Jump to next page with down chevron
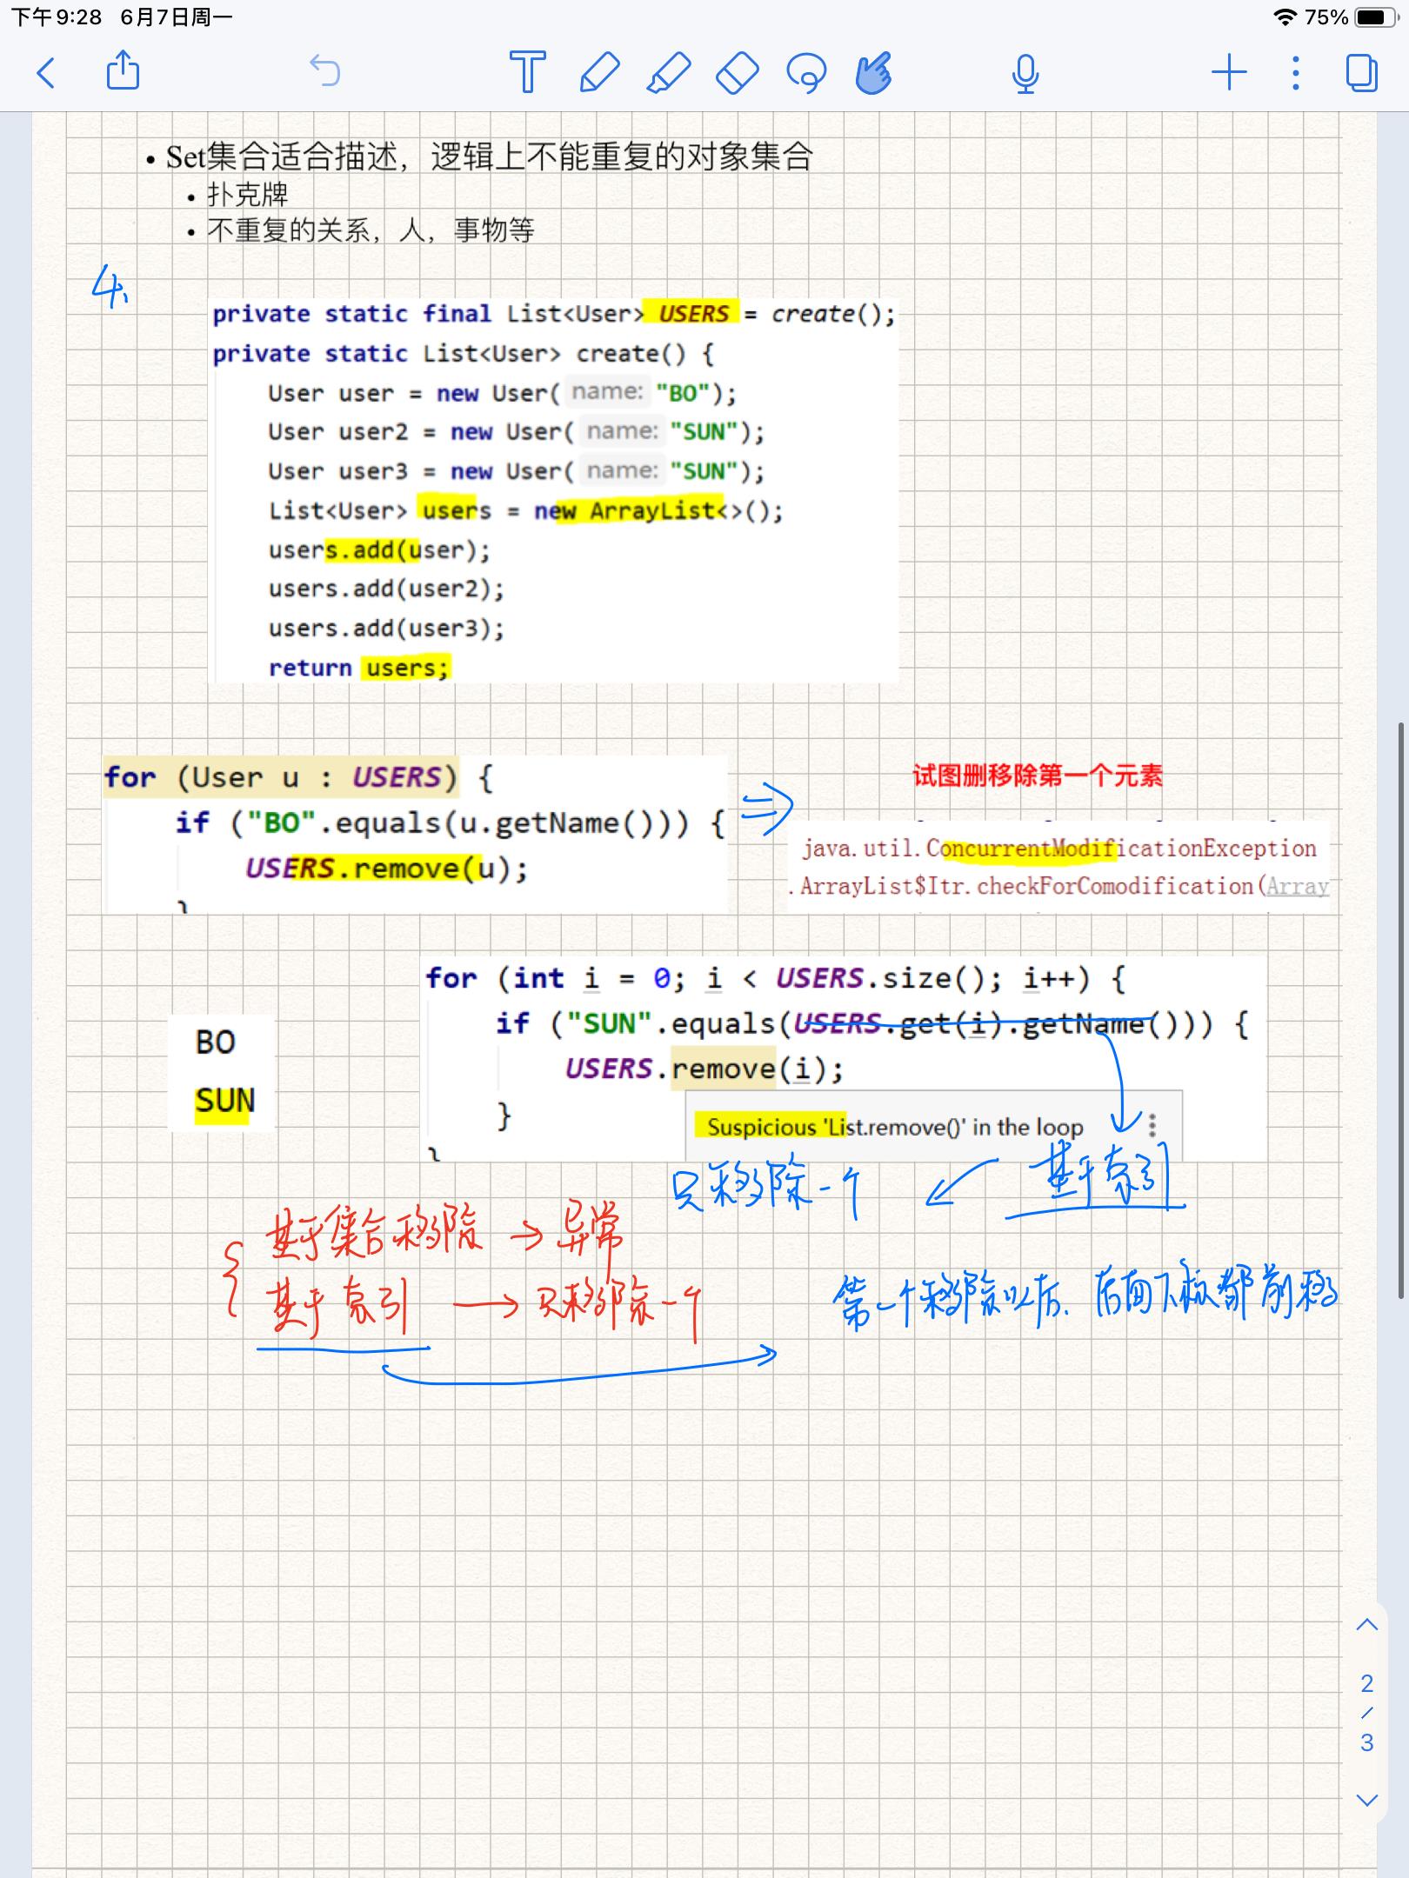Image resolution: width=1409 pixels, height=1878 pixels. point(1367,1801)
